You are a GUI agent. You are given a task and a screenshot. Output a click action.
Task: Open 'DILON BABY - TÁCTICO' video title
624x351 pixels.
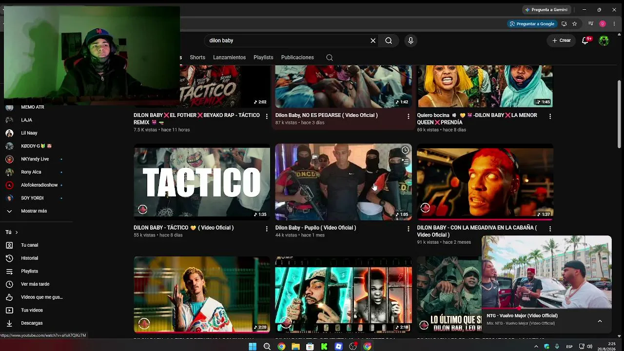184,228
